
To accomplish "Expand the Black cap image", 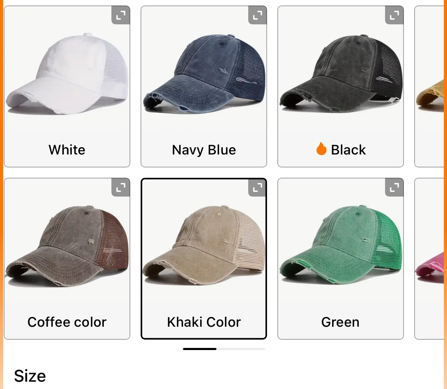I will click(394, 15).
